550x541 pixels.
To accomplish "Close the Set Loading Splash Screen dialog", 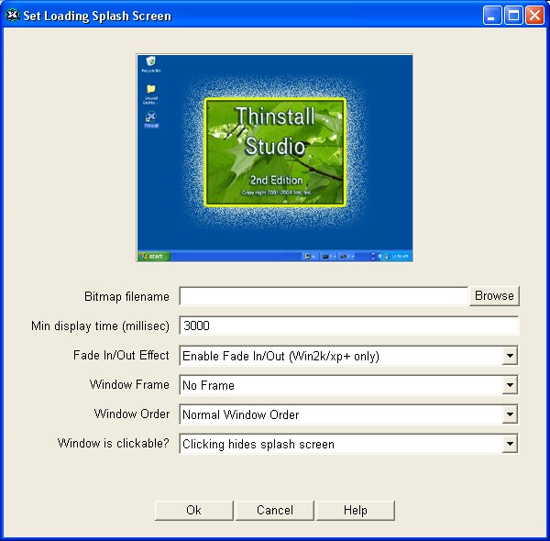I will tap(534, 16).
